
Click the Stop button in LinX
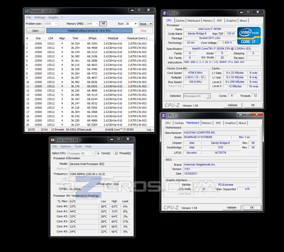(143, 31)
